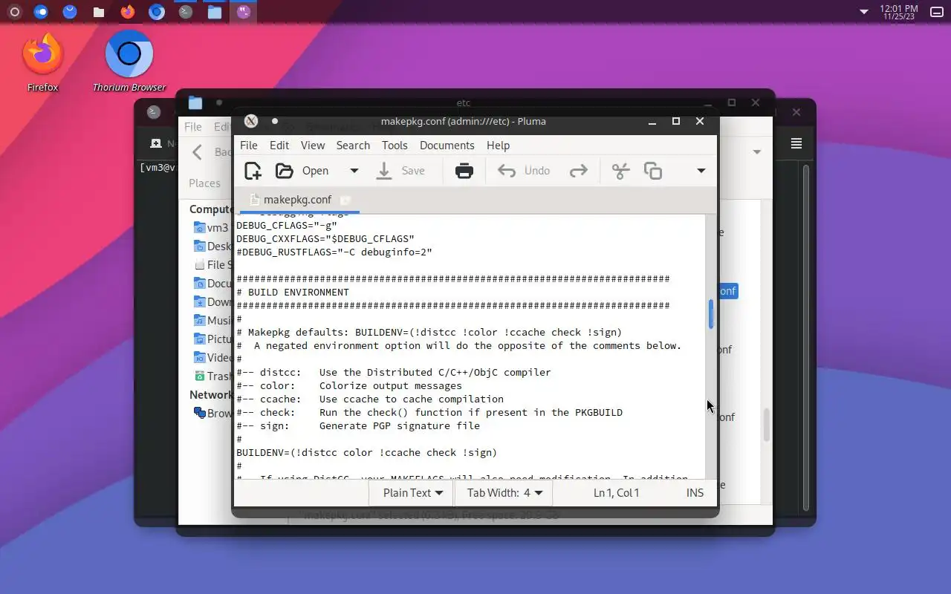This screenshot has width=951, height=594.
Task: Launch Thorium Browser from desktop
Action: (129, 62)
